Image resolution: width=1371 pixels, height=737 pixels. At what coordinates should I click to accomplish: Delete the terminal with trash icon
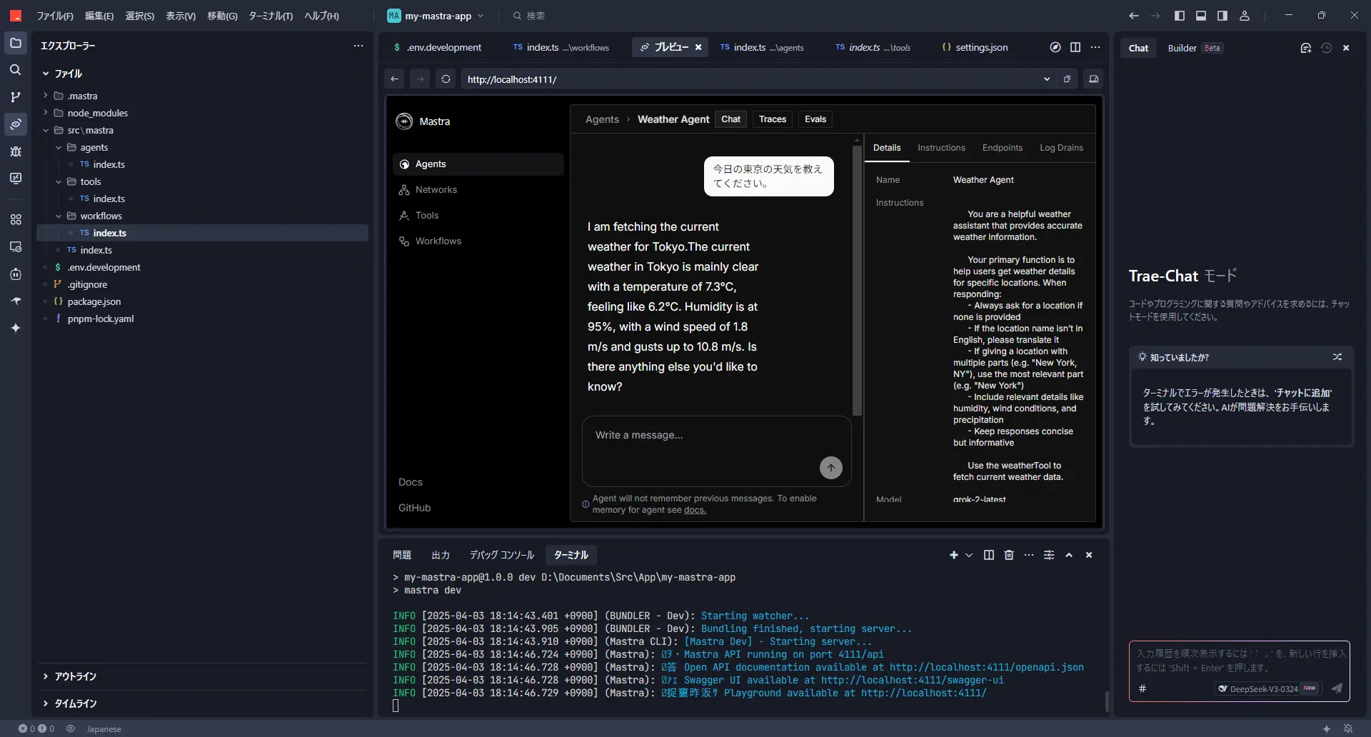tap(1008, 555)
